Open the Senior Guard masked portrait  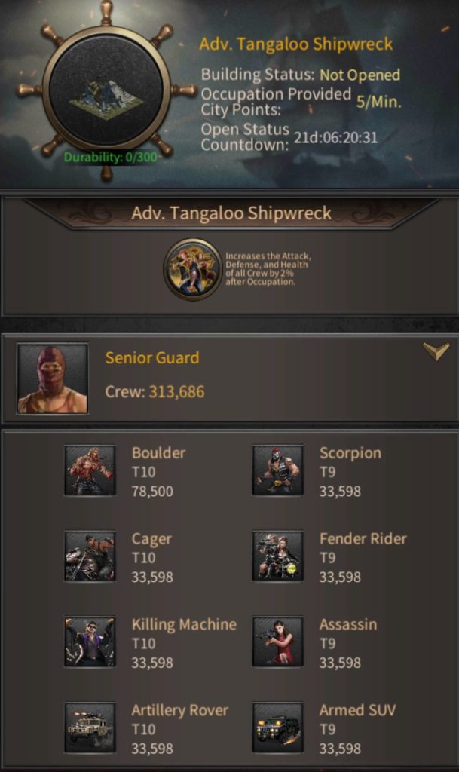[x=53, y=378]
